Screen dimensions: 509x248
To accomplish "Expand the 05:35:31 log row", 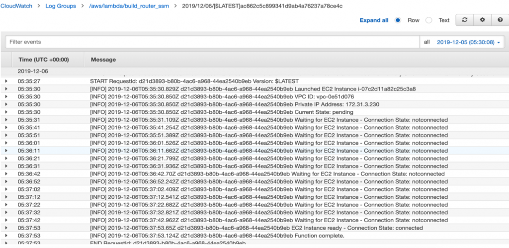I will coord(6,120).
